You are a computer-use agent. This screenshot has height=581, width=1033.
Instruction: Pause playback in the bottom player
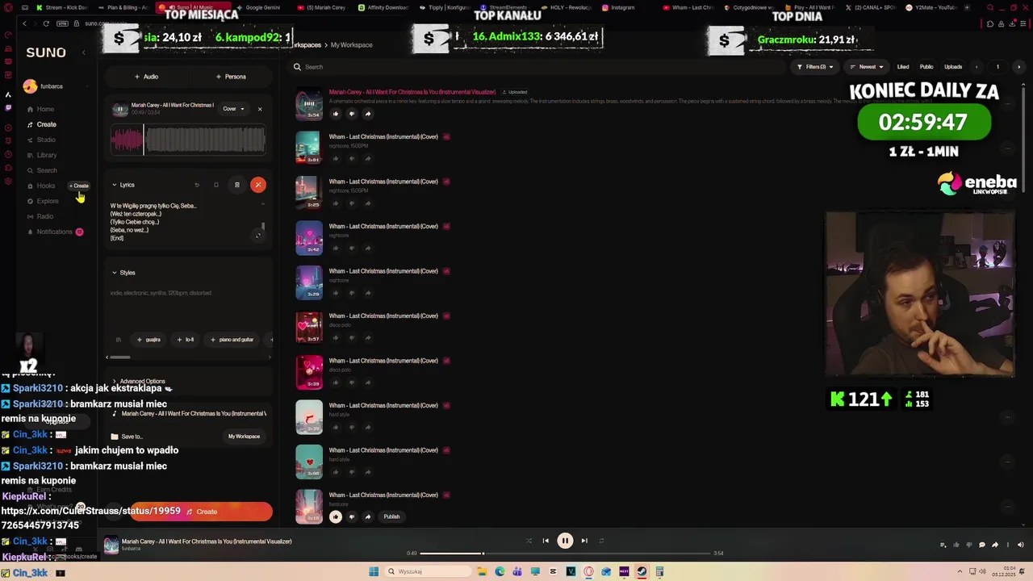point(565,541)
